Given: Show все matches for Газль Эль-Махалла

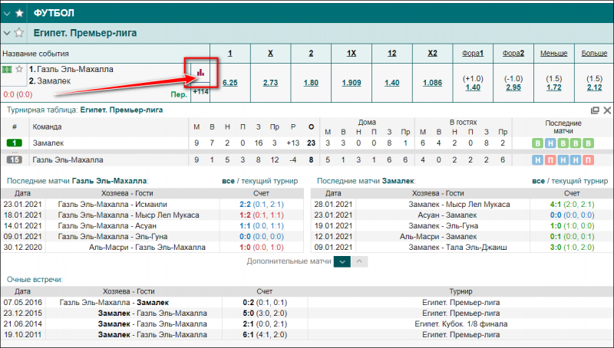Looking at the screenshot, I should coord(228,181).
